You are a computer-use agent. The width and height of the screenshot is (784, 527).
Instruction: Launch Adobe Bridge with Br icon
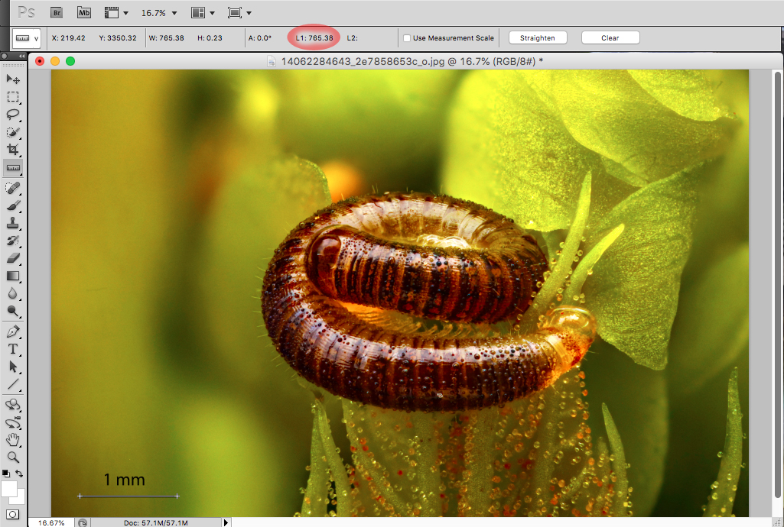click(56, 12)
